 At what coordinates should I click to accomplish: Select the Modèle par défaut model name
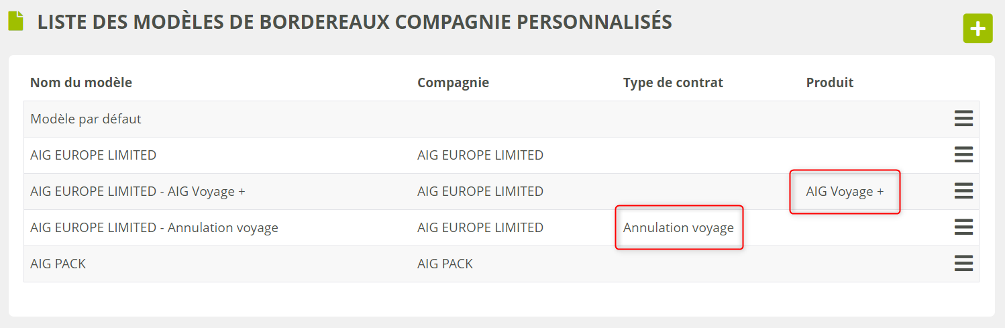click(86, 119)
